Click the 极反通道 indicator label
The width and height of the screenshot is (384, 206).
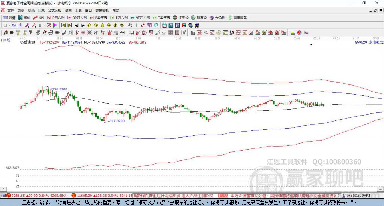27,43
